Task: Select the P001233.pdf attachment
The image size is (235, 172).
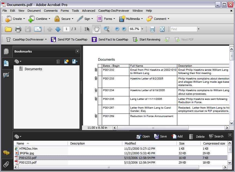Action: pos(28,162)
